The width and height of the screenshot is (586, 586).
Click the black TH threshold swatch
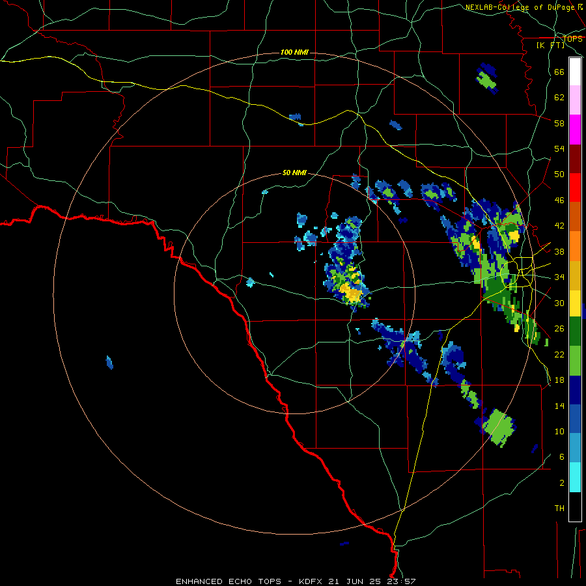click(x=575, y=507)
